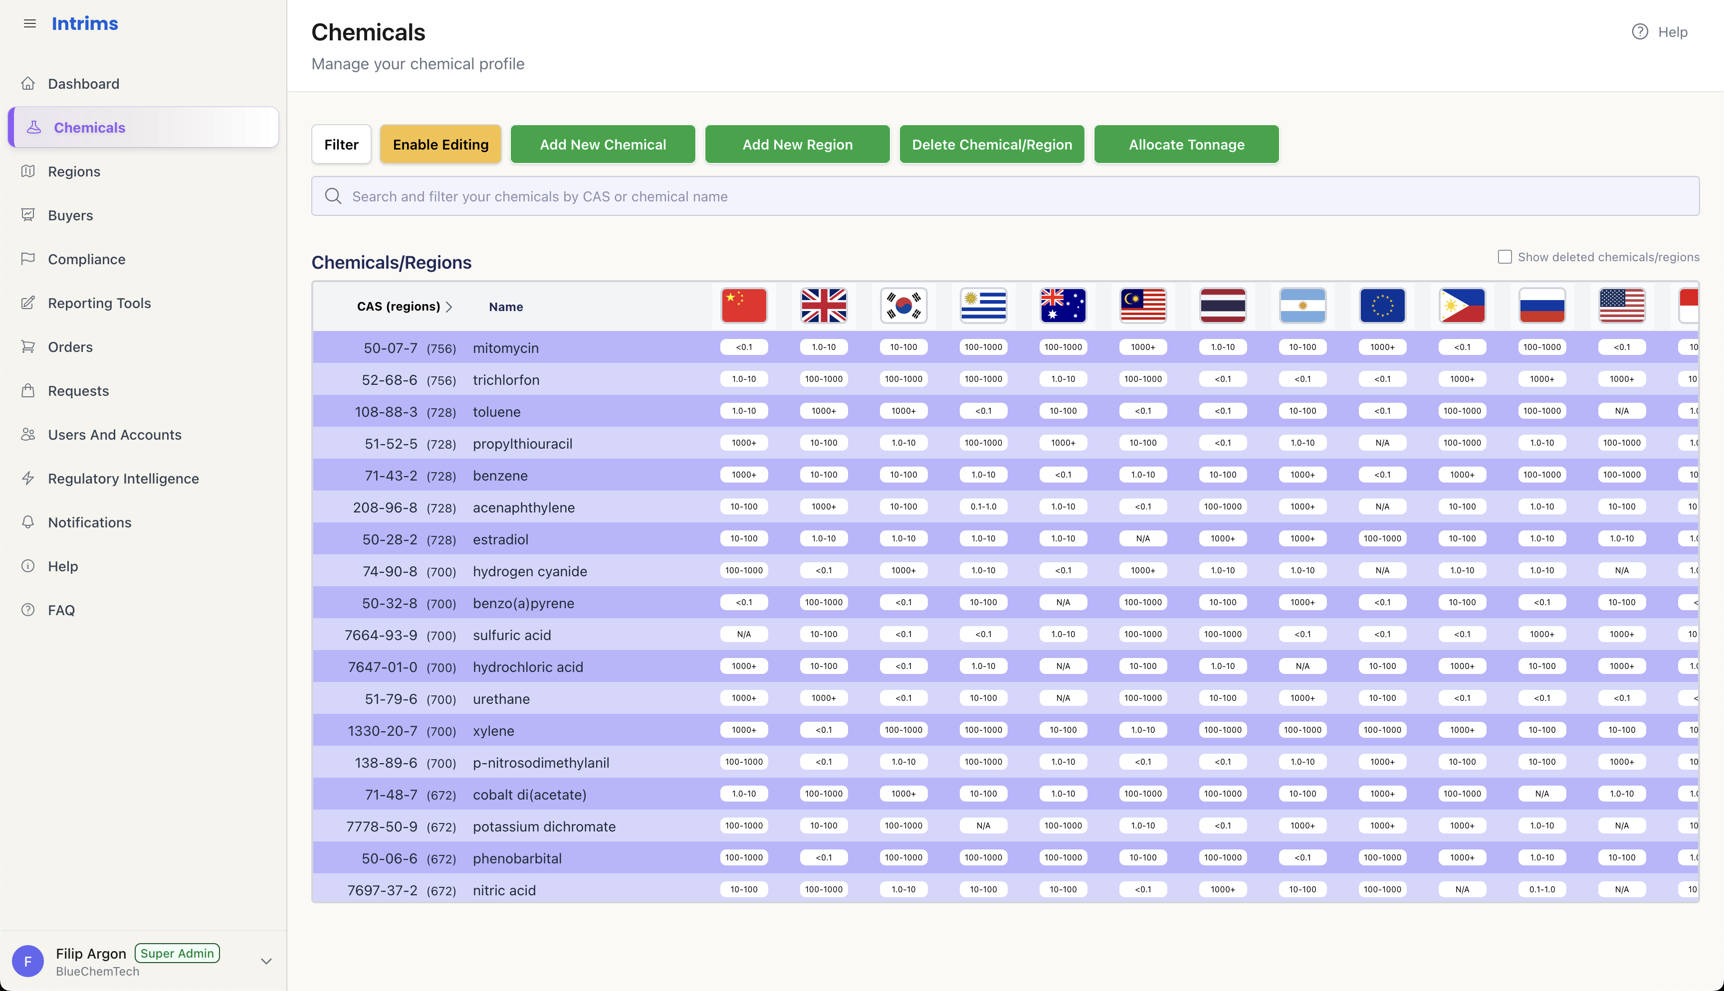This screenshot has height=991, width=1724.
Task: Toggle the hamburger menu icon
Action: click(29, 23)
